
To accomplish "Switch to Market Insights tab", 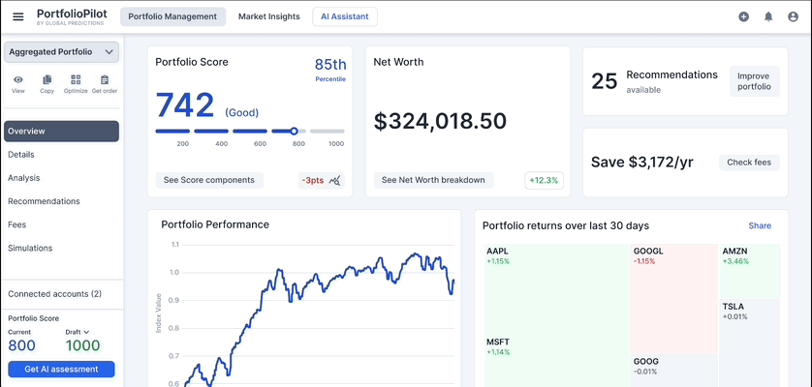I will point(269,16).
